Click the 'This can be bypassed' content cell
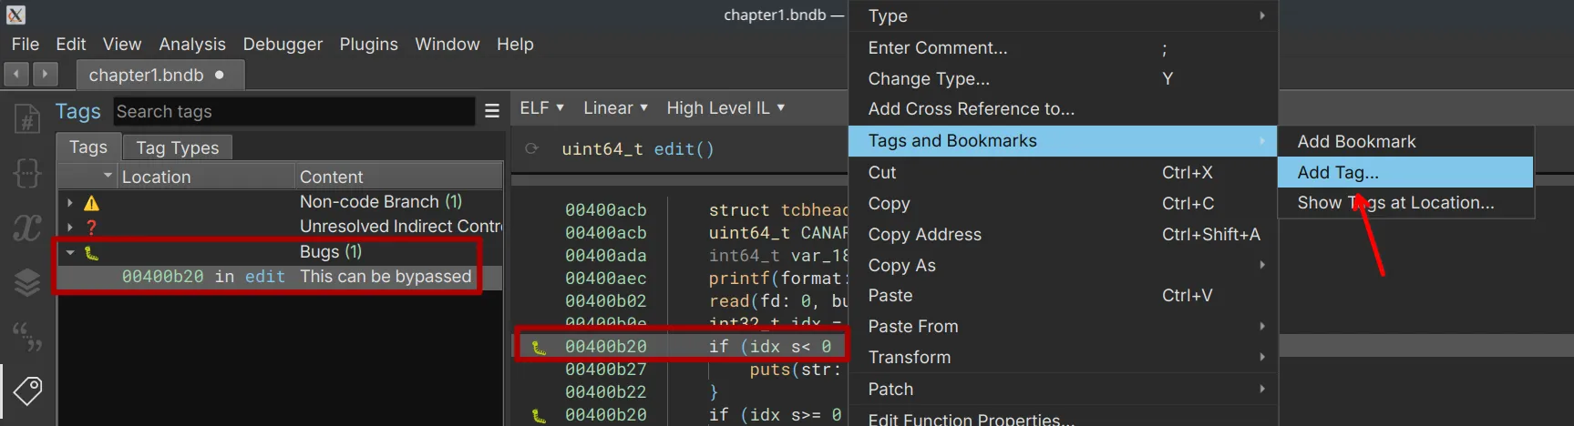The width and height of the screenshot is (1574, 426). 386,277
